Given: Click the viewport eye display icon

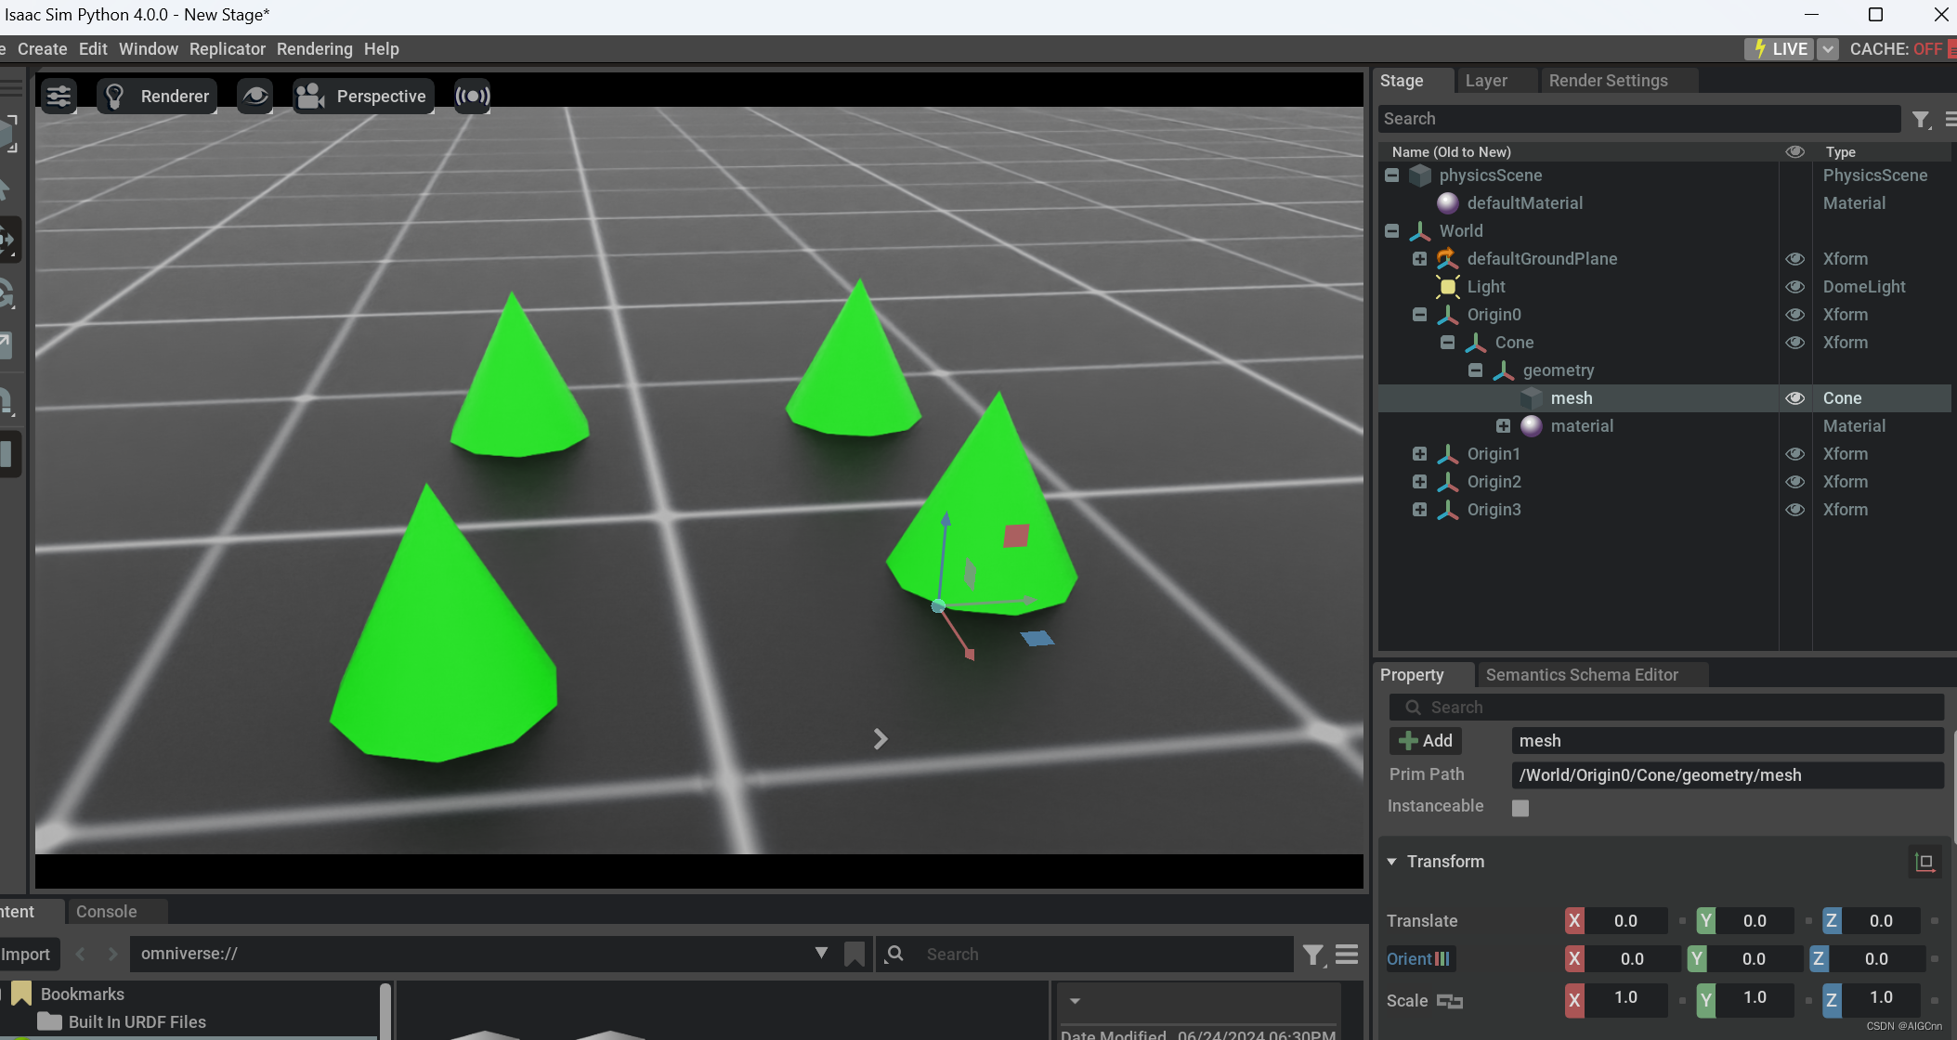Looking at the screenshot, I should 254,96.
